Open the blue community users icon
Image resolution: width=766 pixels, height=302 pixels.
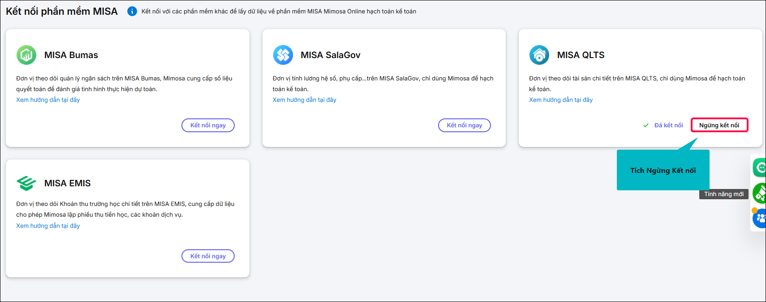(x=760, y=218)
